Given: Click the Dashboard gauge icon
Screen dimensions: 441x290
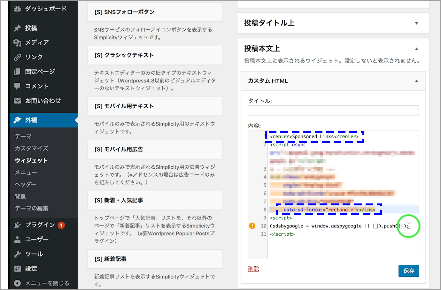Looking at the screenshot, I should click(x=18, y=9).
